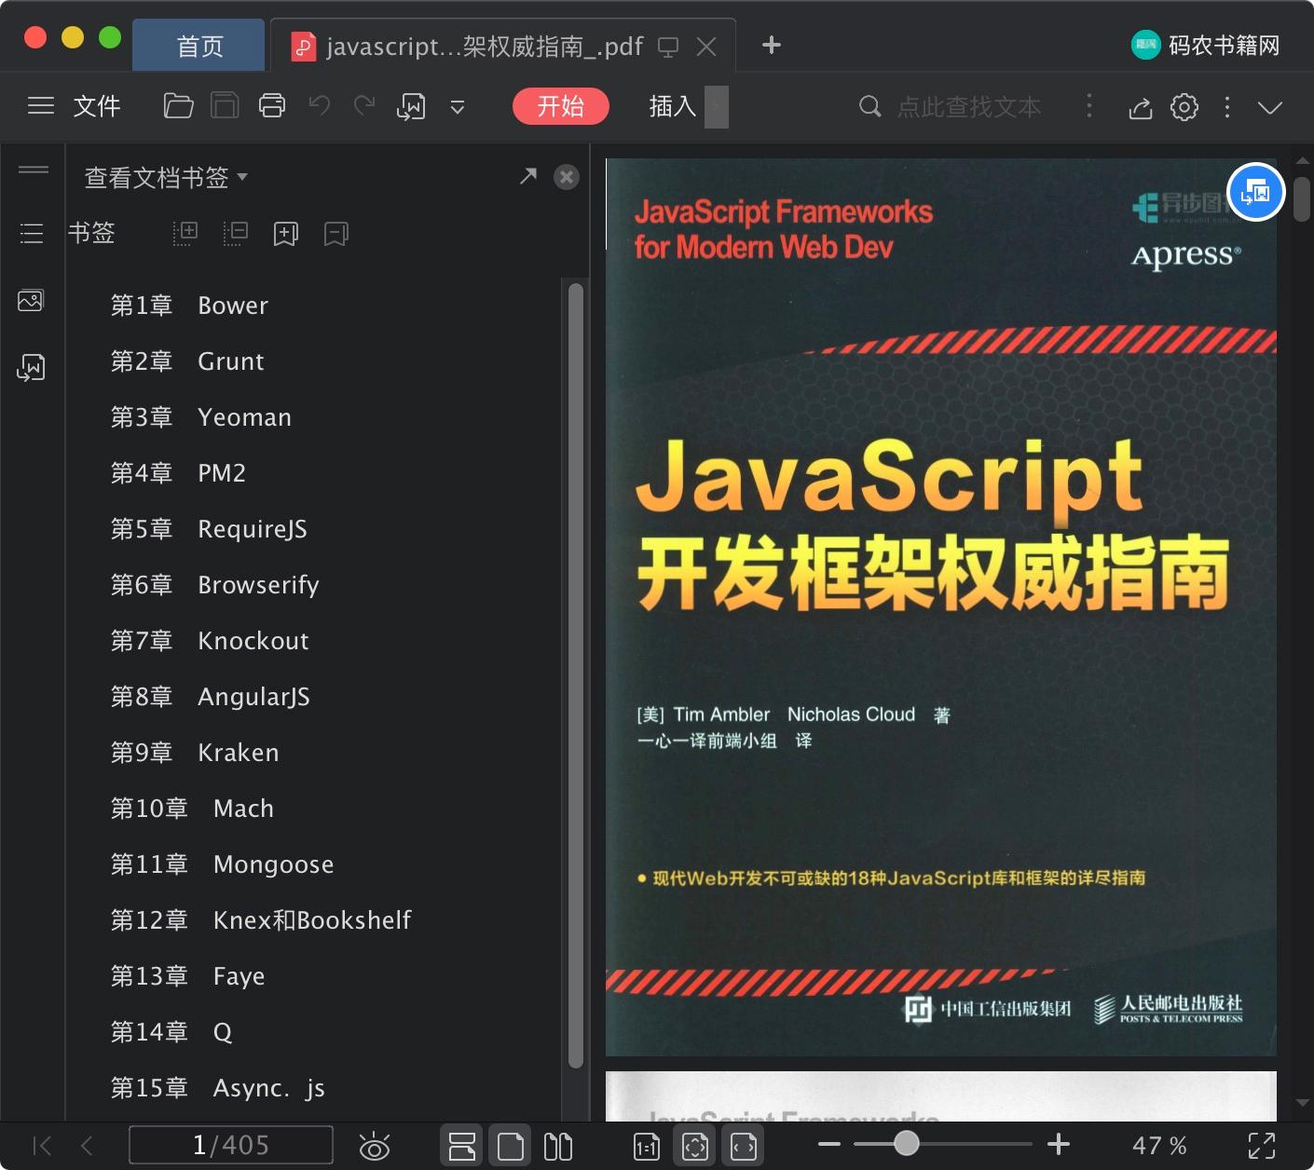
Task: Go to bookmark 第5章 RequireJS
Action: pos(209,529)
